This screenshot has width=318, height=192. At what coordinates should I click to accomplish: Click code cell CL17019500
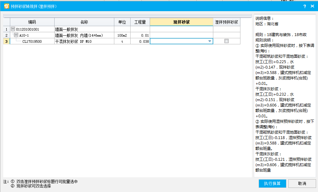[x=32, y=41]
